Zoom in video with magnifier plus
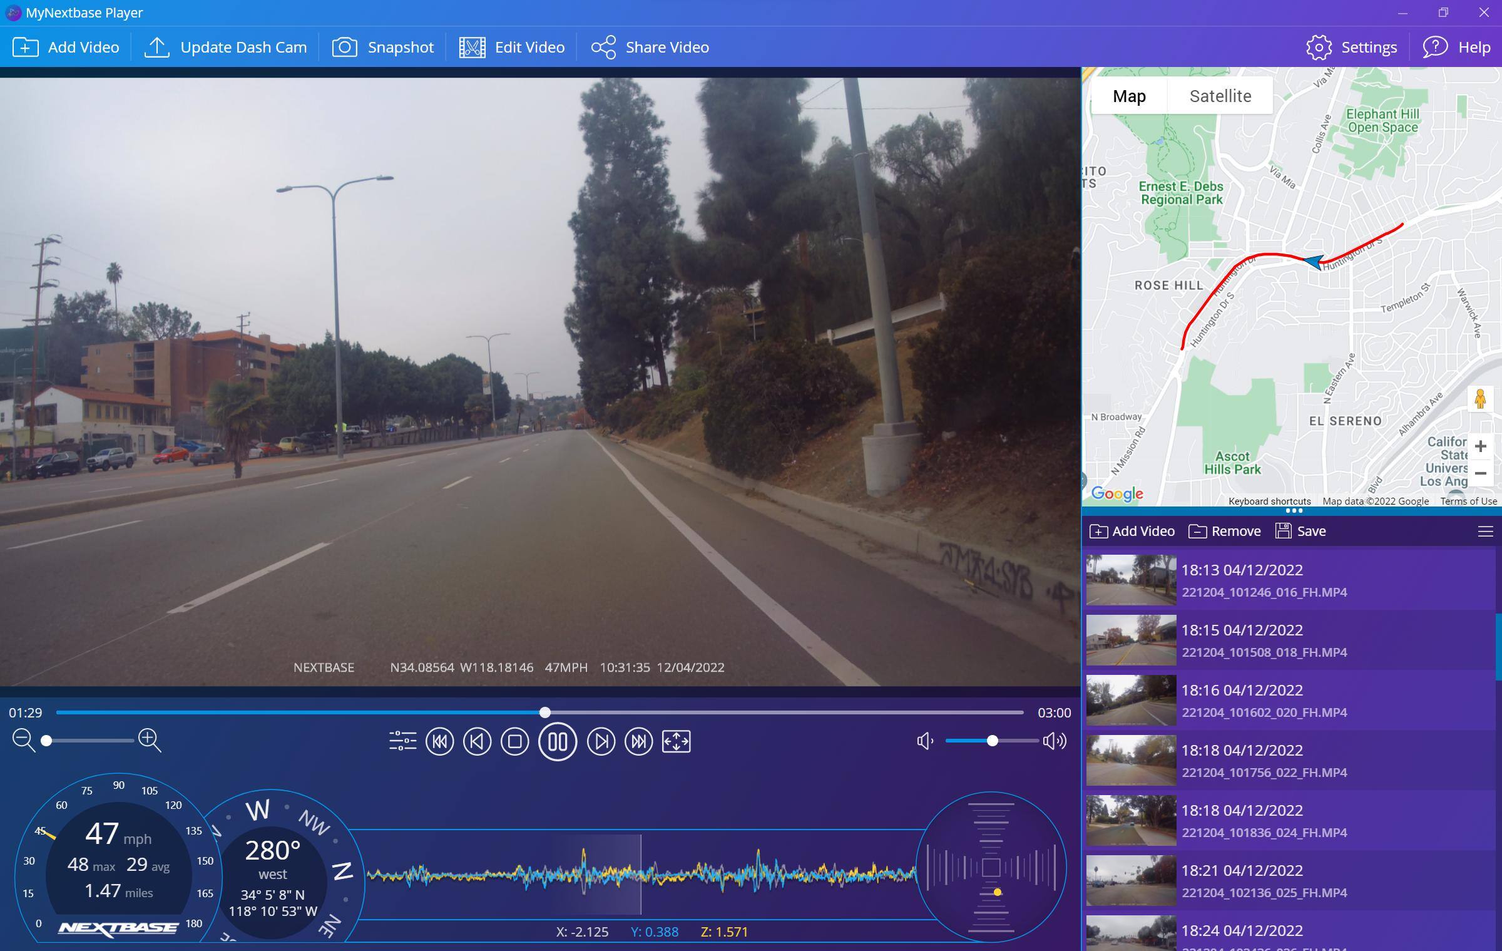 pos(150,740)
